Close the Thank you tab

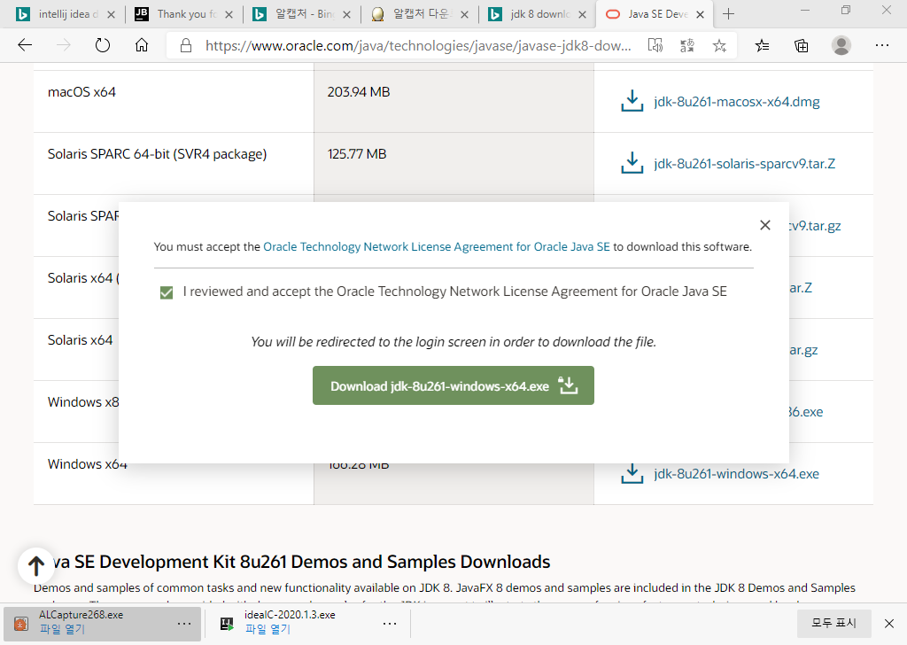click(x=229, y=14)
